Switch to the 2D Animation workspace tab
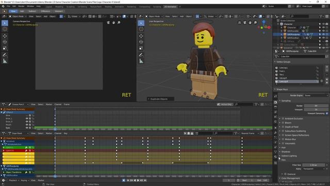 coord(170,7)
